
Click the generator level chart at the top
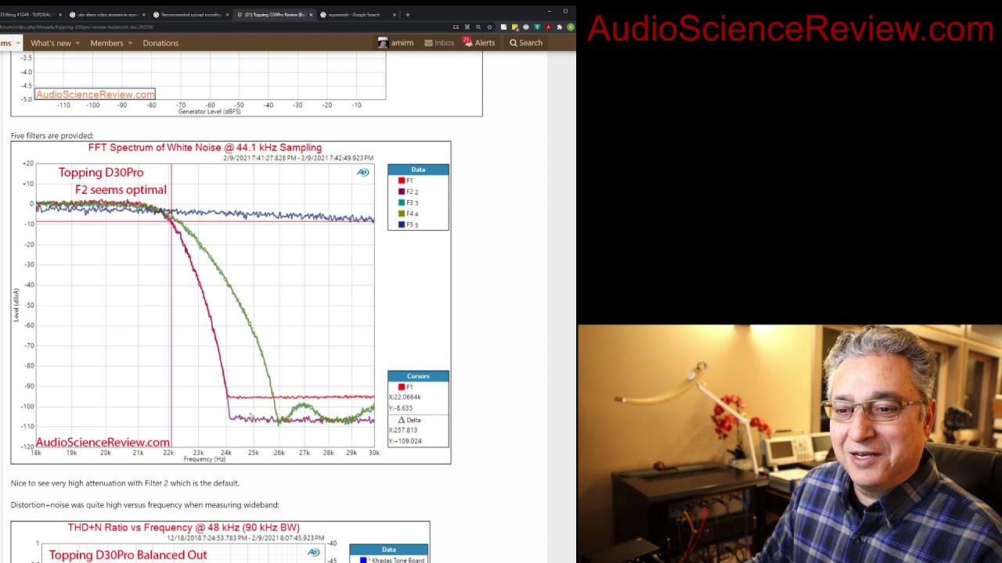point(247,84)
